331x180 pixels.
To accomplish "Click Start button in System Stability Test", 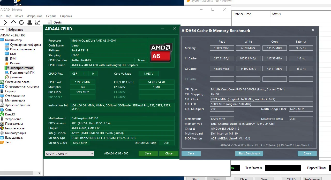I will click(195, 178).
